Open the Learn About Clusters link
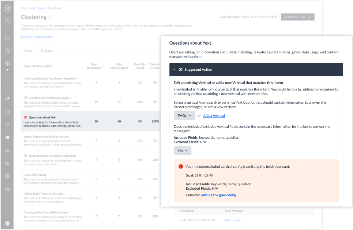The height and width of the screenshot is (230, 353). tap(40, 37)
